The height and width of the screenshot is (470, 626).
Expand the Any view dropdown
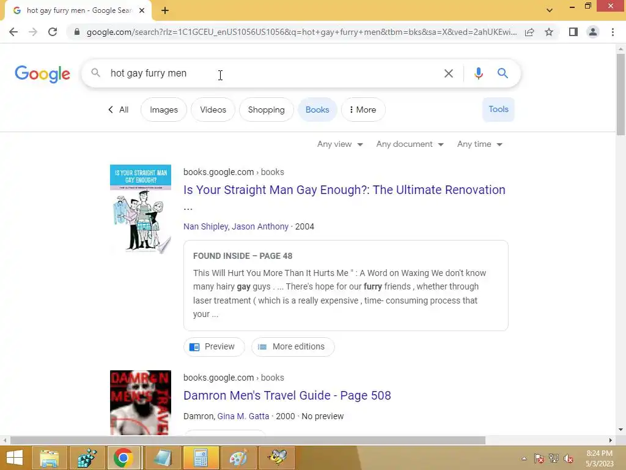pos(340,144)
